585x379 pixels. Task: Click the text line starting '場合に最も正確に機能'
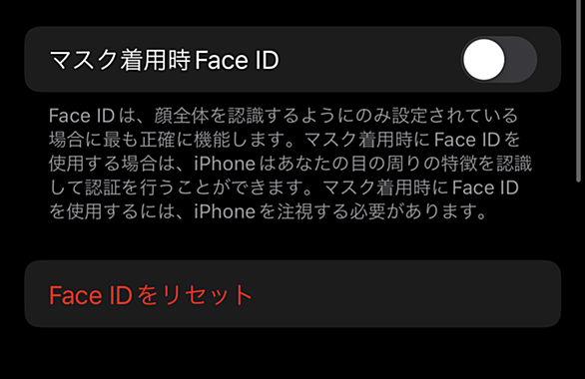(285, 140)
